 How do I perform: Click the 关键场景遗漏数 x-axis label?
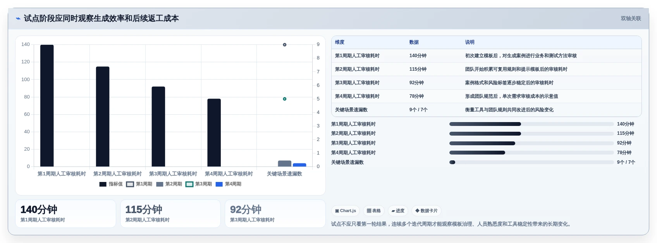pyautogui.click(x=284, y=174)
